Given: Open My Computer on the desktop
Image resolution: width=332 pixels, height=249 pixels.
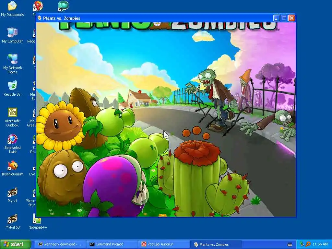Looking at the screenshot, I should [12, 35].
